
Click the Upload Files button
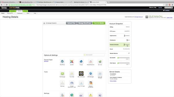[71, 23]
